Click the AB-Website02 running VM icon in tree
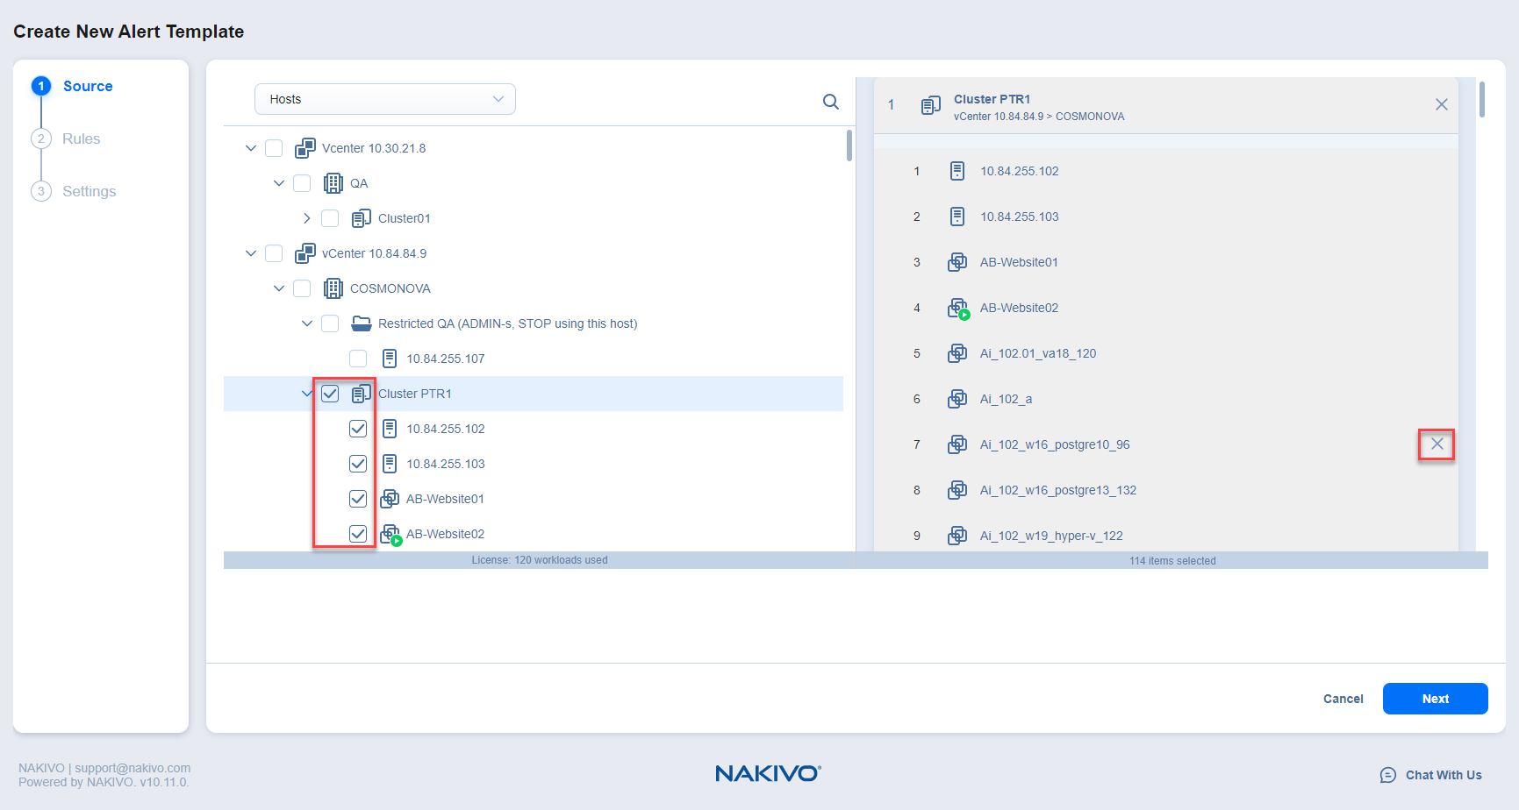 [x=390, y=534]
